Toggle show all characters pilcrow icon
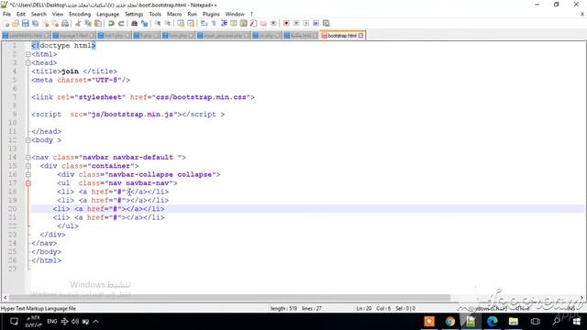 [214, 23]
